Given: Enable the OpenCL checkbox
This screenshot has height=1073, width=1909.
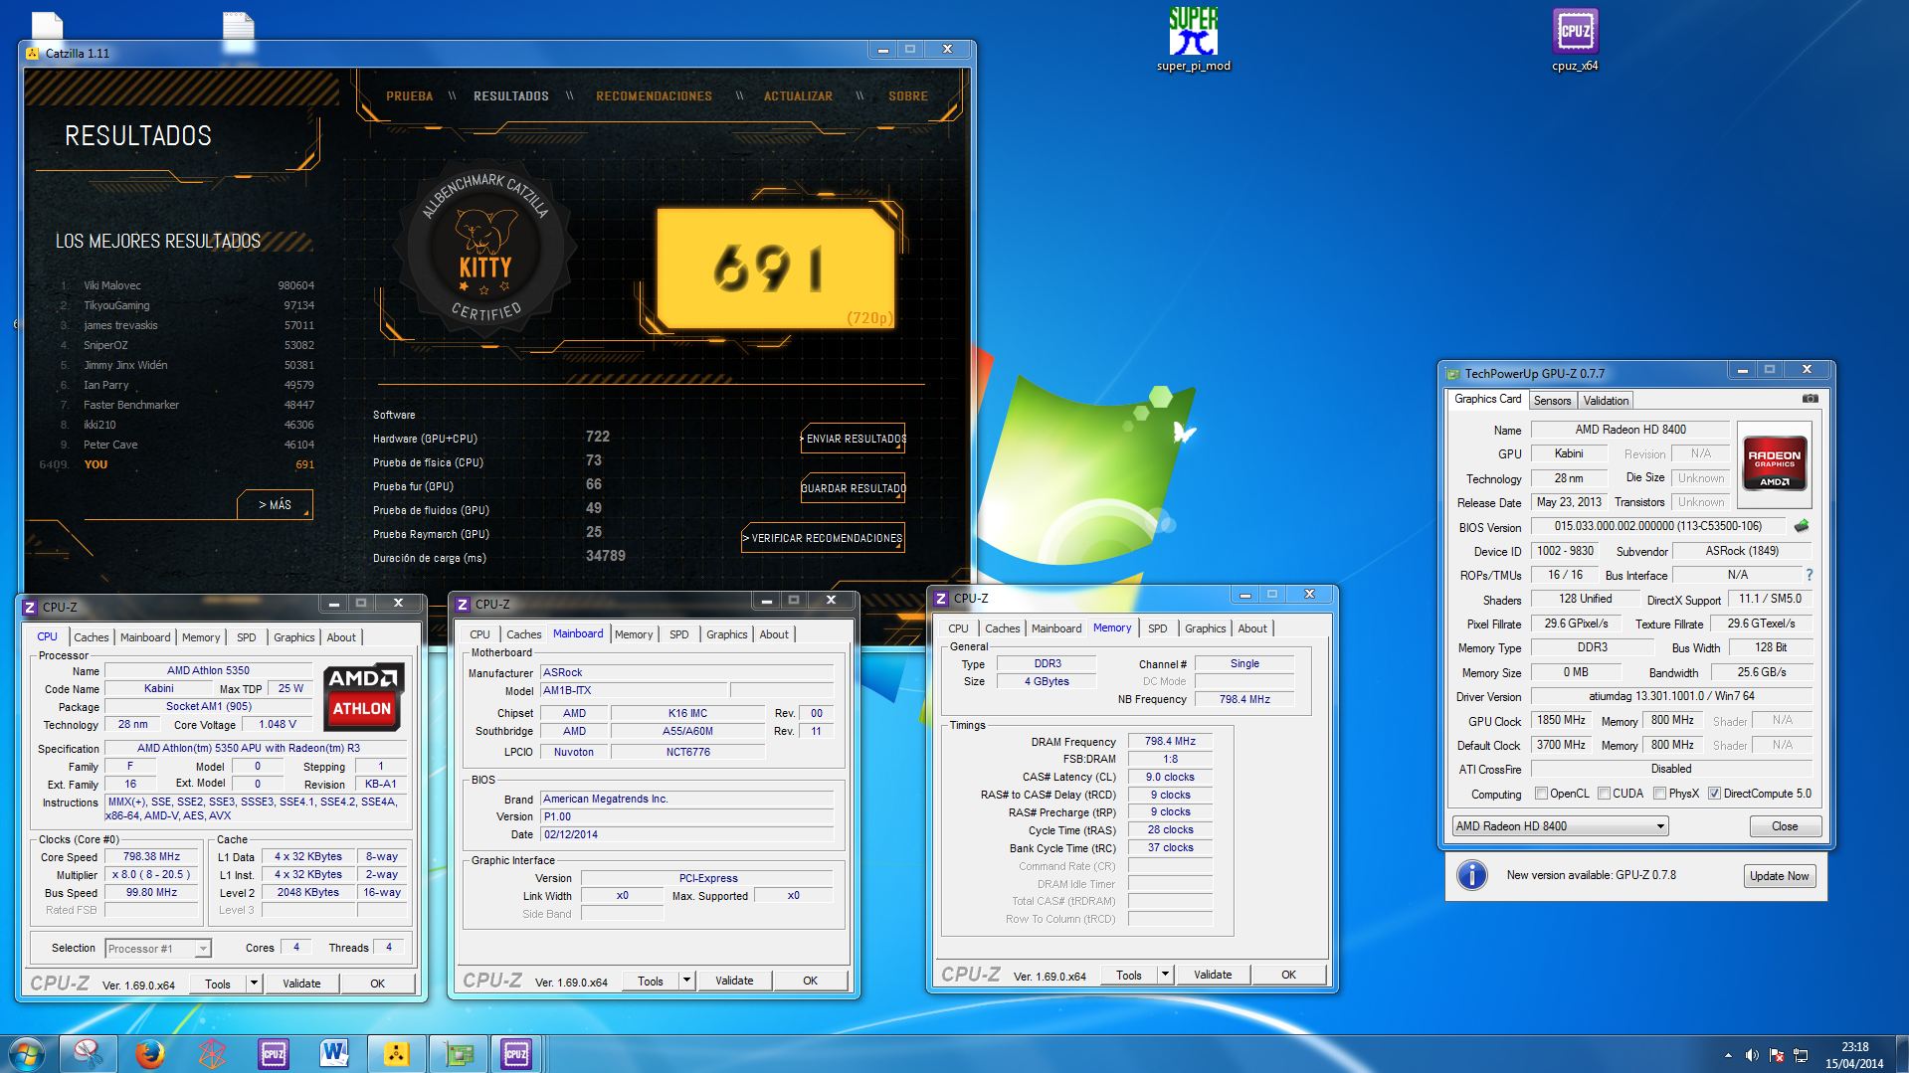Looking at the screenshot, I should click(1541, 794).
